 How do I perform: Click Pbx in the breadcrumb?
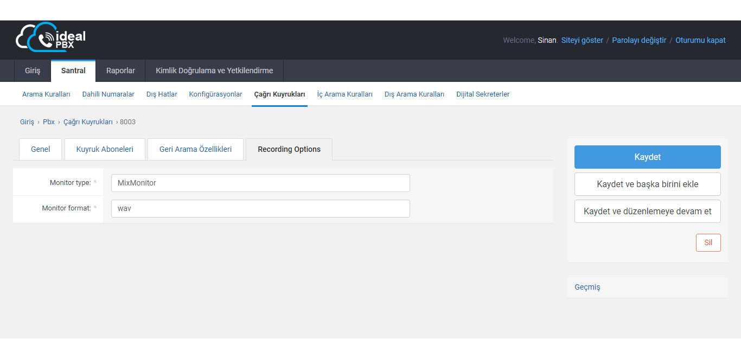coord(49,122)
